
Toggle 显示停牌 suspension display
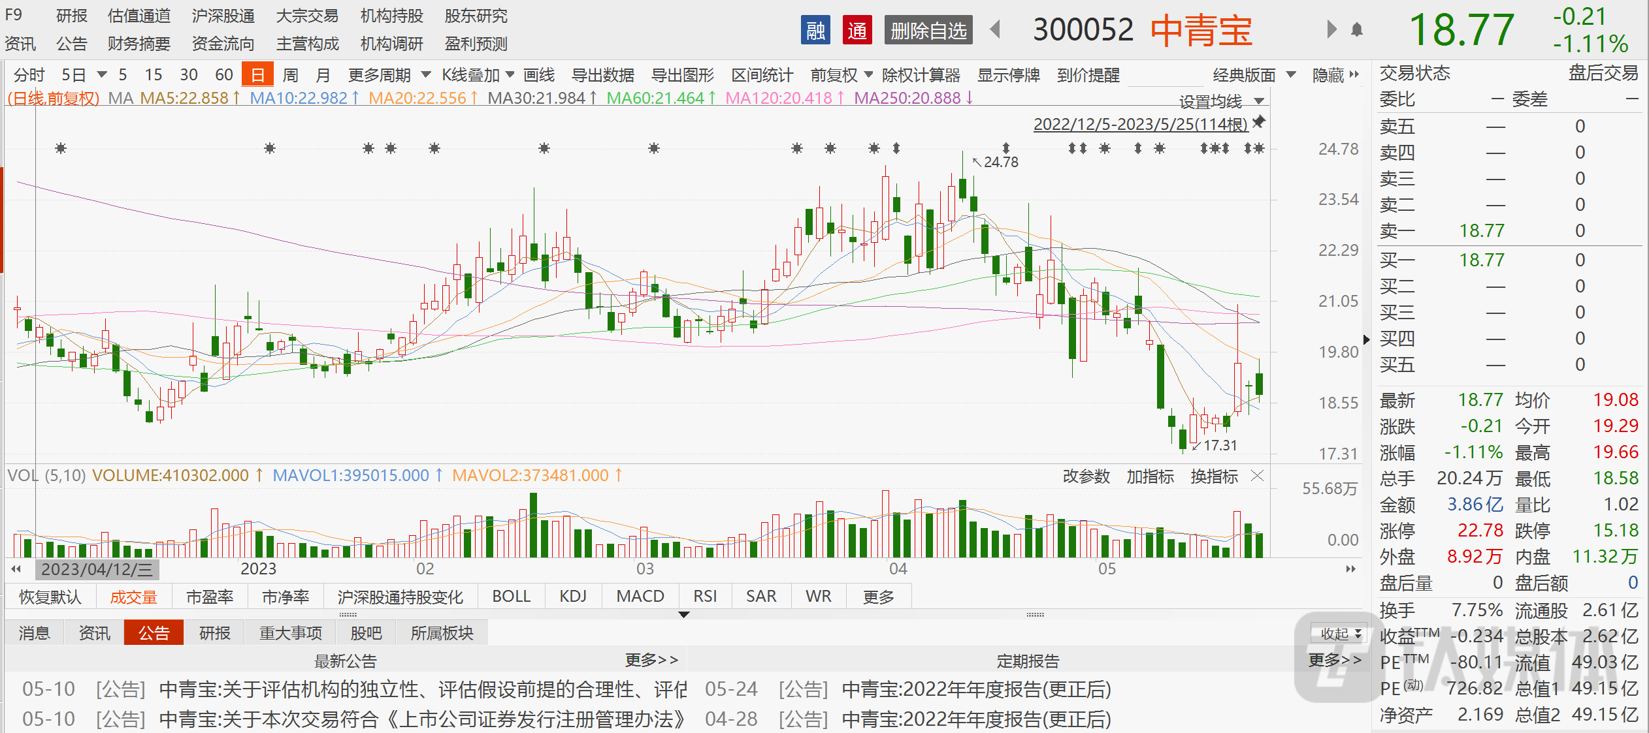[1008, 76]
